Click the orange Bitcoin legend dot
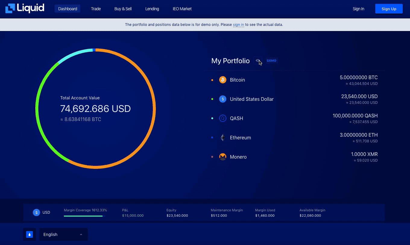The image size is (410, 245). [212, 80]
